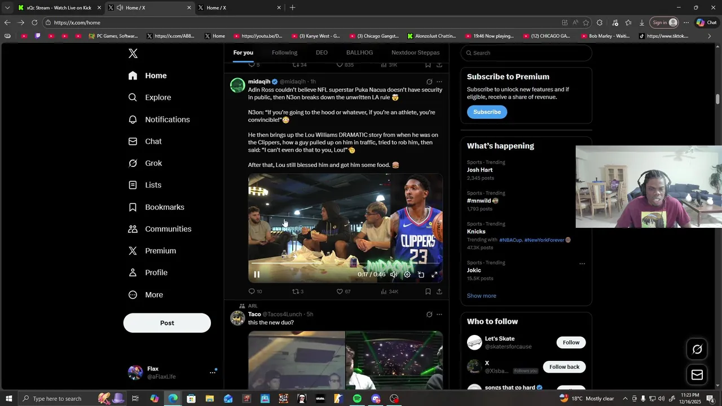
Task: Open floating Grok button
Action: click(x=697, y=350)
